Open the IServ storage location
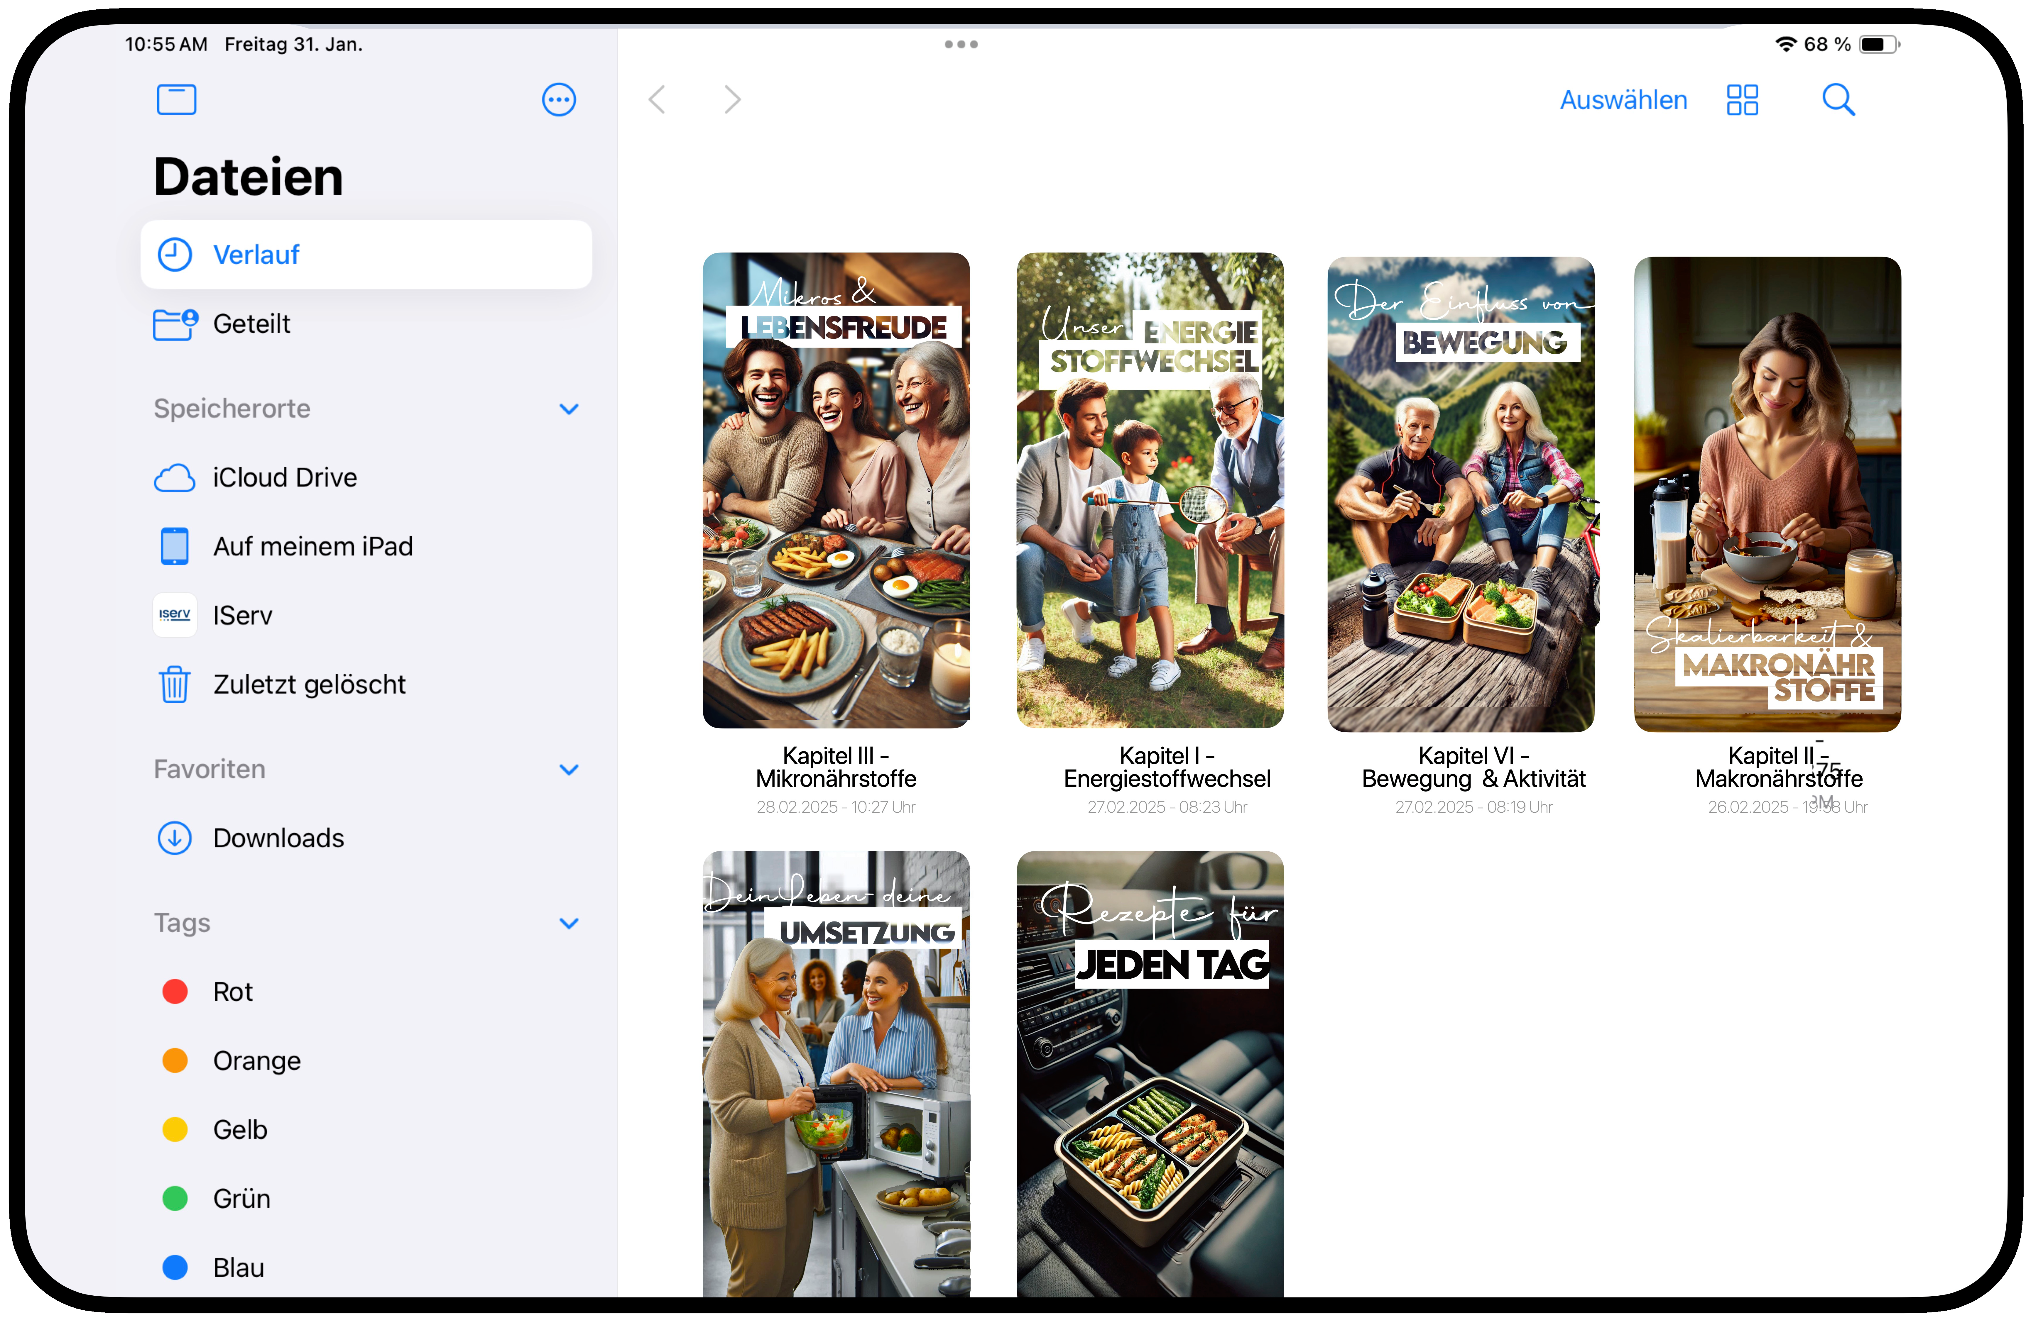 [242, 615]
